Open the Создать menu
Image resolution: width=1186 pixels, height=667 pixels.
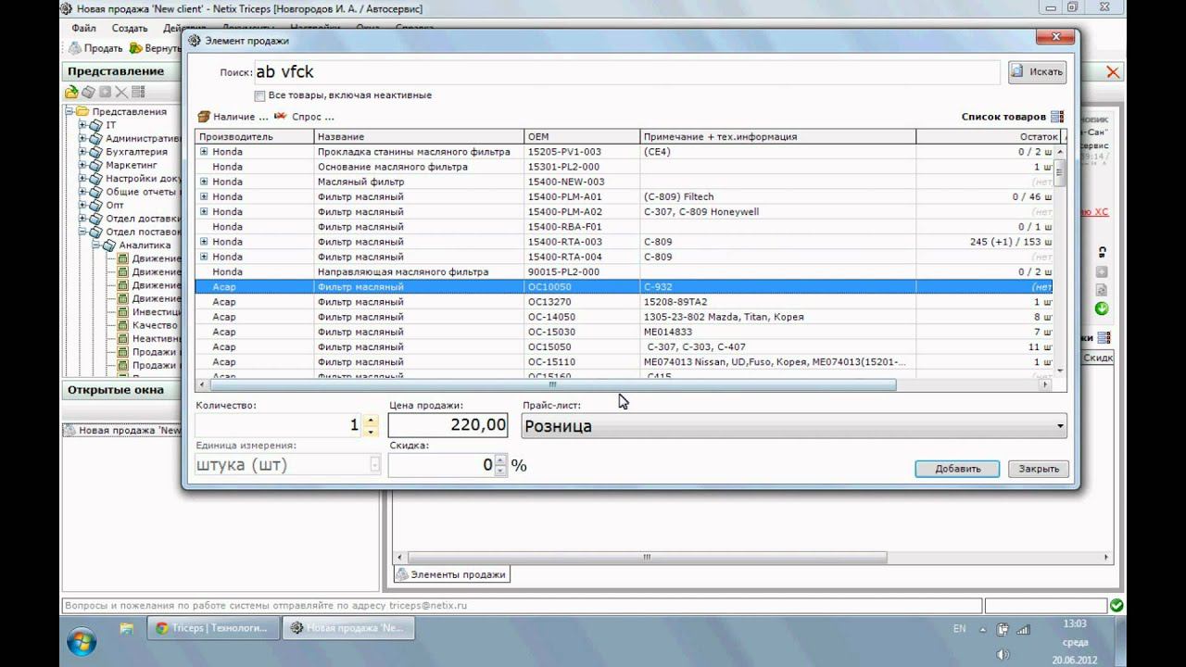tap(130, 29)
